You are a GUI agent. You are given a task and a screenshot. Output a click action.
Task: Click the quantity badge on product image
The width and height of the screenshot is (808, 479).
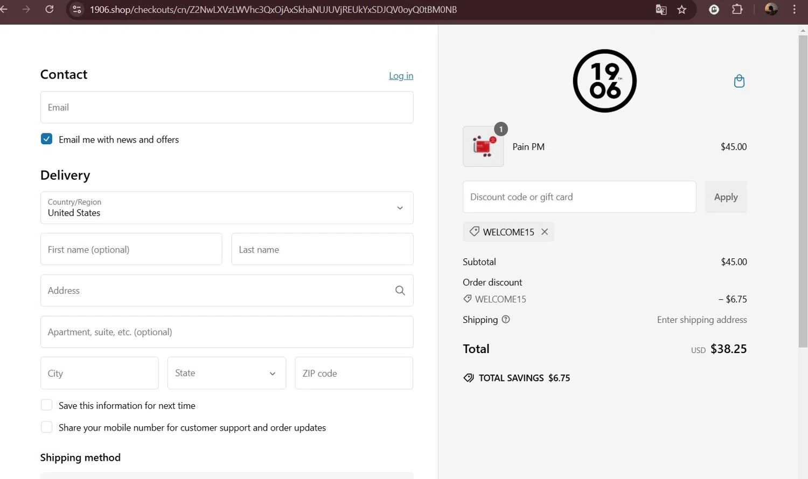click(x=501, y=129)
